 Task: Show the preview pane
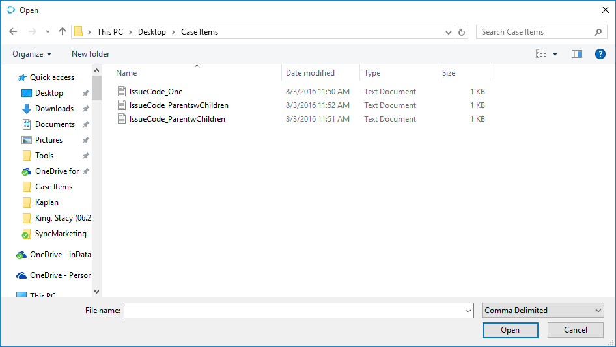point(577,54)
